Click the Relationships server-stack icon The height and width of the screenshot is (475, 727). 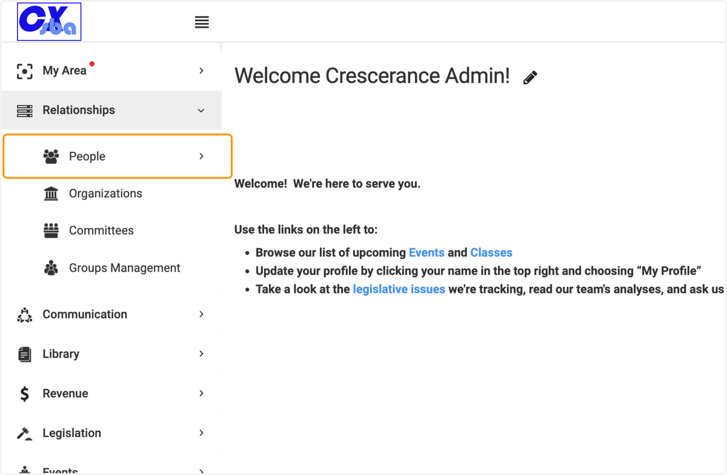pyautogui.click(x=24, y=111)
